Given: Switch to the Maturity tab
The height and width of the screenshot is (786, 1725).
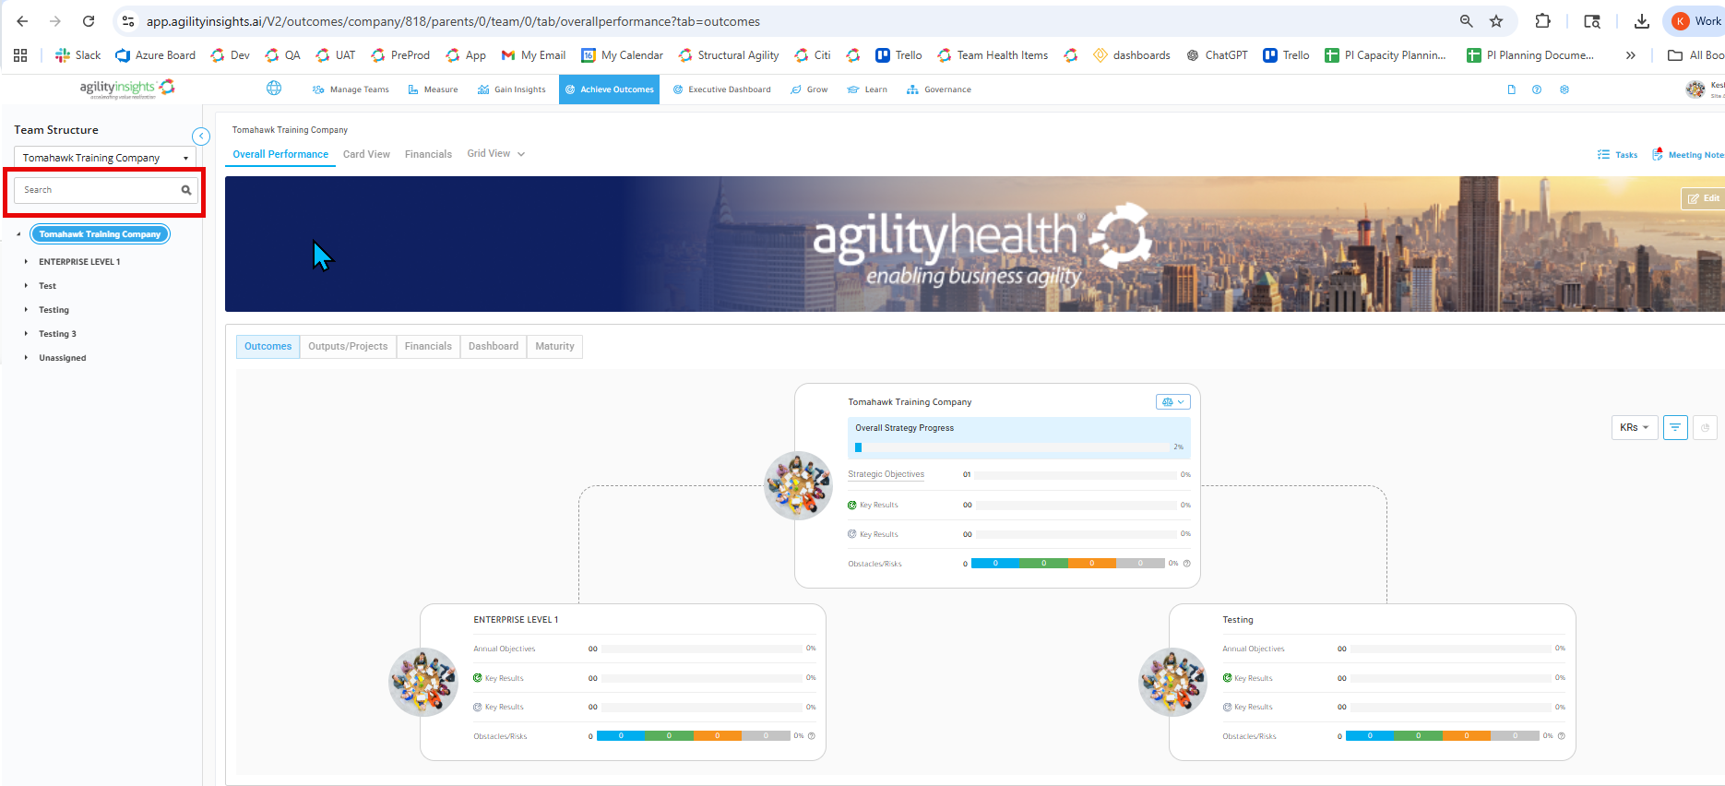Looking at the screenshot, I should 554,346.
